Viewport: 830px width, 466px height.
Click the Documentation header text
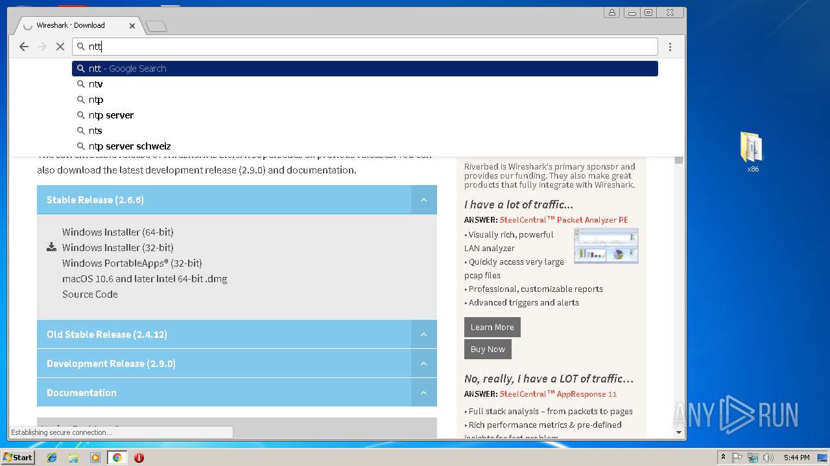(82, 393)
